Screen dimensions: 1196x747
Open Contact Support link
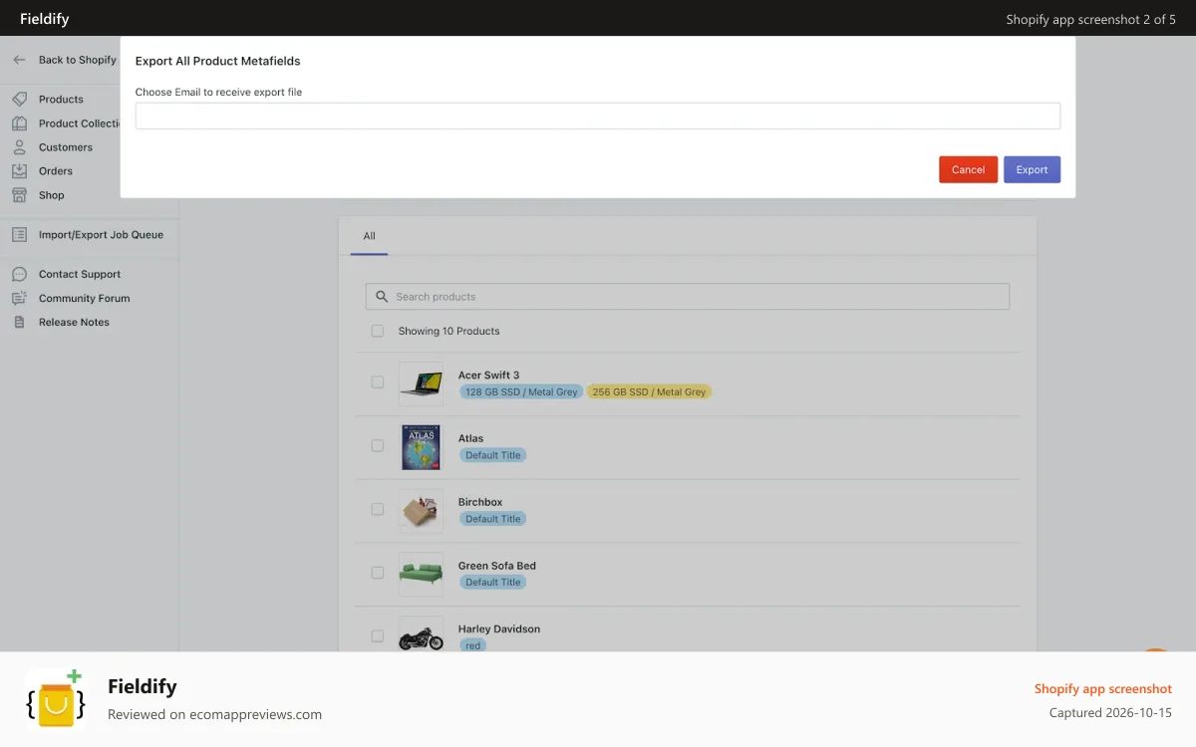80,274
